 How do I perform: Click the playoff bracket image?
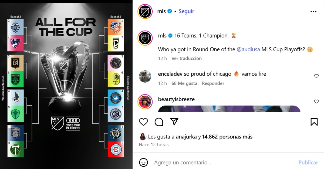click(66, 84)
